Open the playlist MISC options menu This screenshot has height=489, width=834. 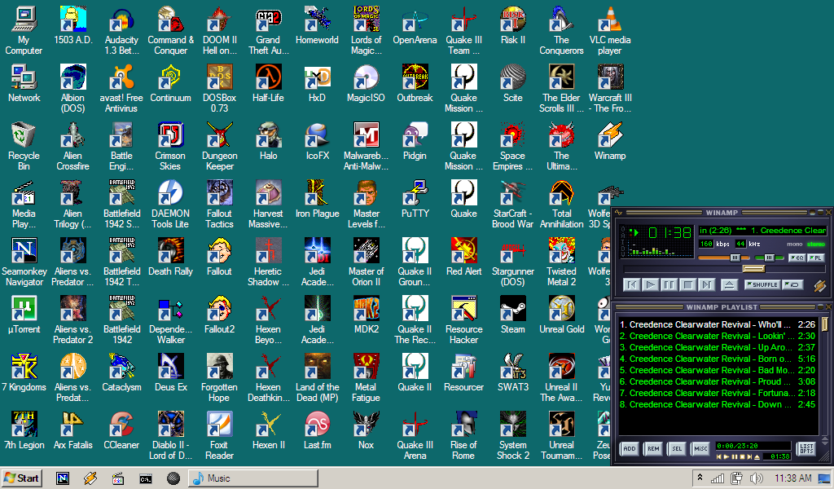(700, 448)
